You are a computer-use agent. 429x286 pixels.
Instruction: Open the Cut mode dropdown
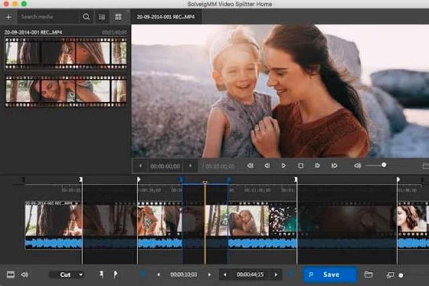(66, 275)
